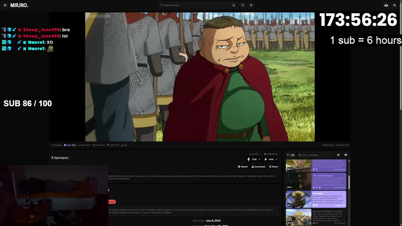Toggle Lights Off mode
Screen dimensions: 402x226
(x=113, y=145)
